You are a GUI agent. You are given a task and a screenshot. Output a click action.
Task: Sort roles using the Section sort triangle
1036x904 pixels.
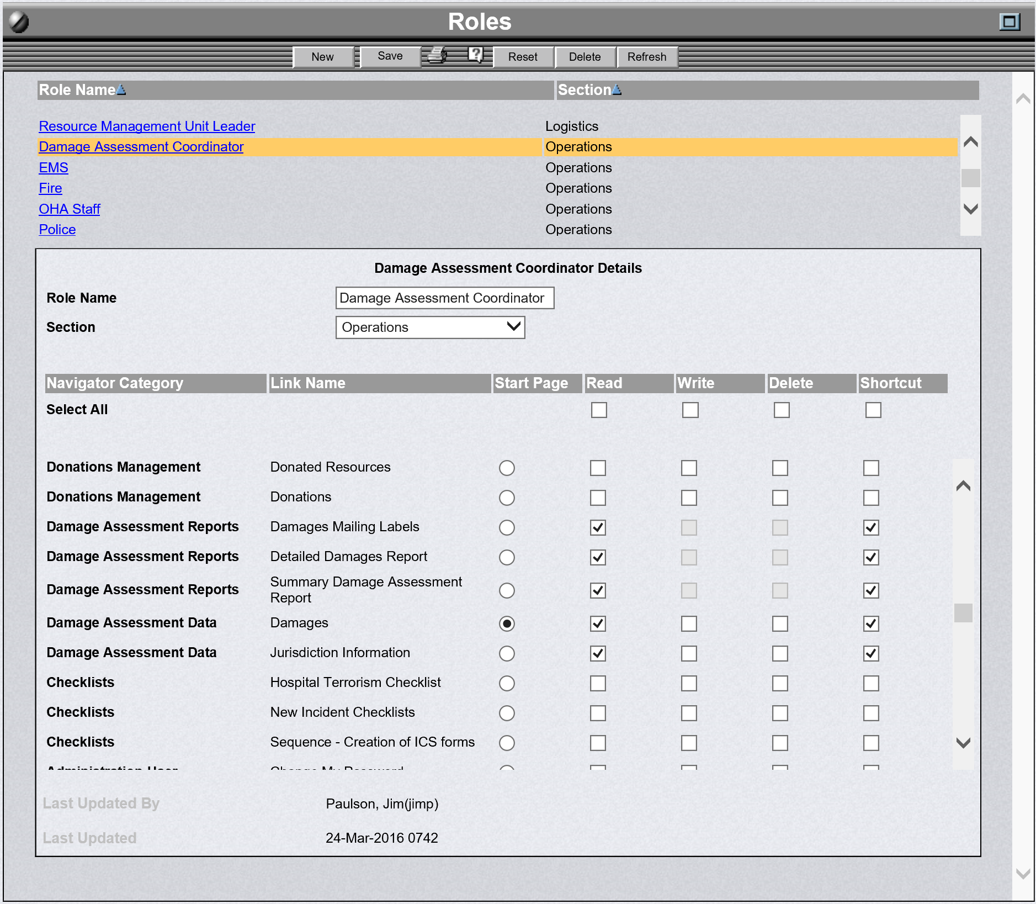click(x=617, y=90)
